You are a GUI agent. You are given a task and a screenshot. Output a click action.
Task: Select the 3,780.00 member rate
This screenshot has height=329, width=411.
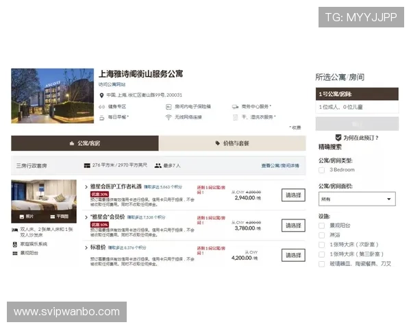tap(293, 226)
